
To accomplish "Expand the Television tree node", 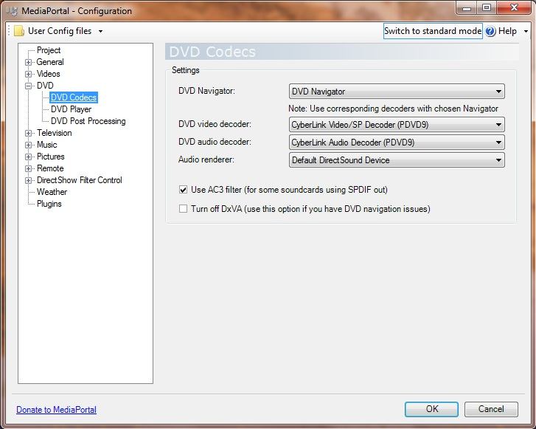I will (28, 133).
